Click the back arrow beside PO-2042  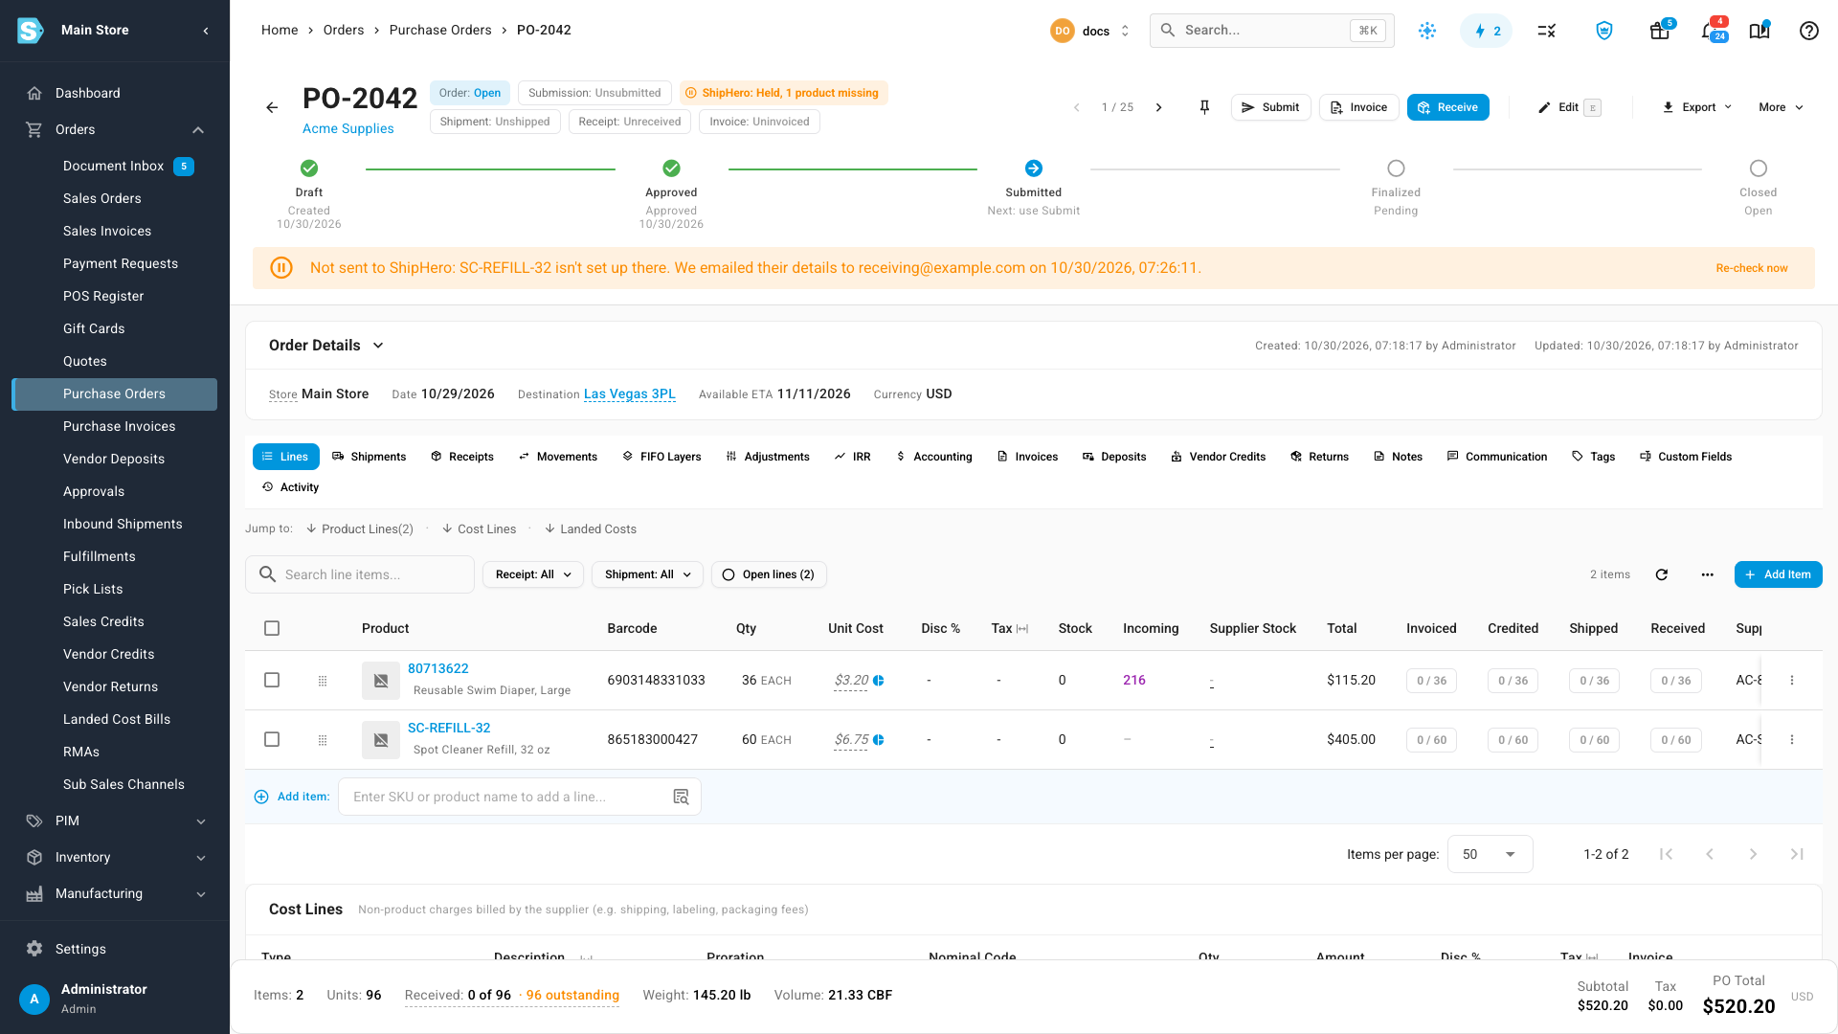point(272,107)
